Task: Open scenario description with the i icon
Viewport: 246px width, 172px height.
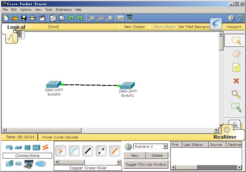Action: pos(128,146)
